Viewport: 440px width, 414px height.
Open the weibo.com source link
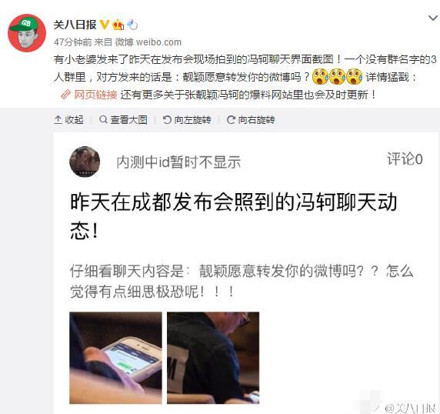[x=158, y=42]
